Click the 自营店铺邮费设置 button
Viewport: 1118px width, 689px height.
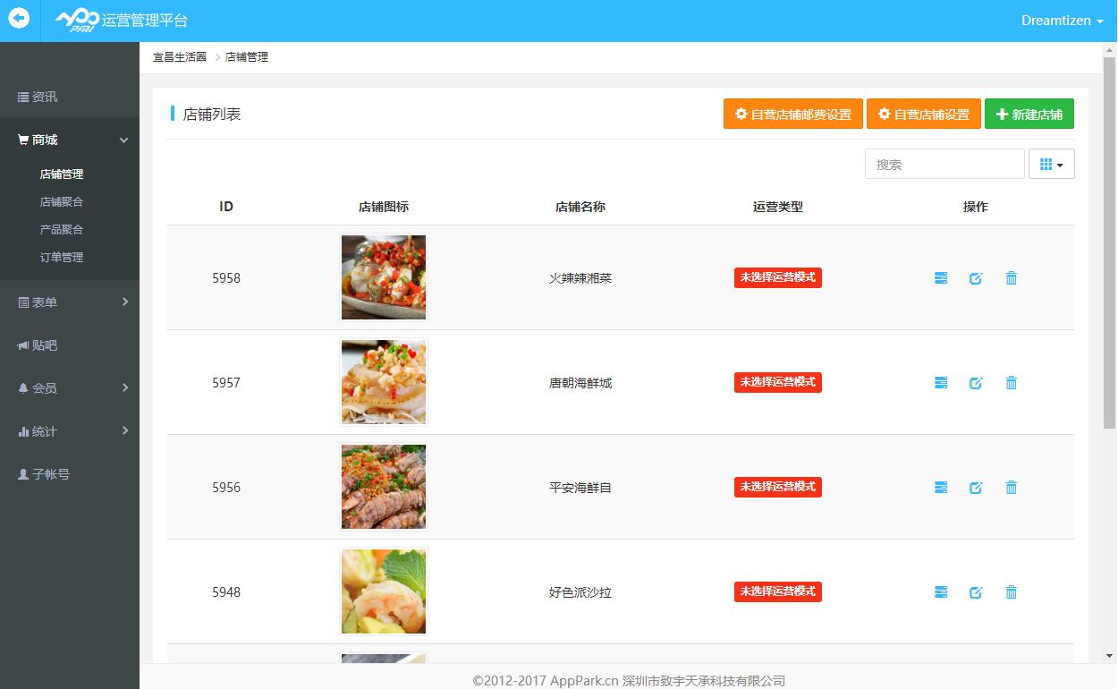(x=792, y=115)
